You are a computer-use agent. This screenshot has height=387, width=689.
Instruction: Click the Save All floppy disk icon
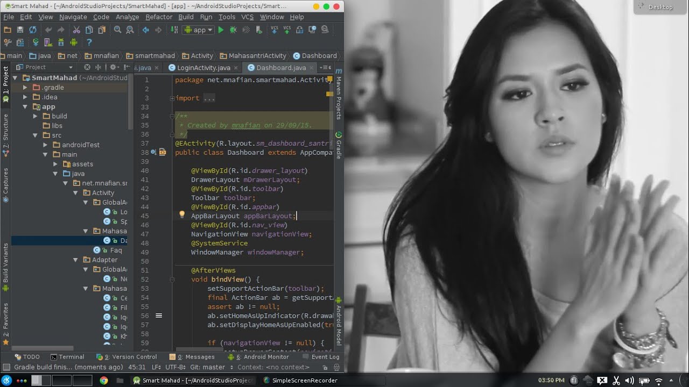click(20, 30)
